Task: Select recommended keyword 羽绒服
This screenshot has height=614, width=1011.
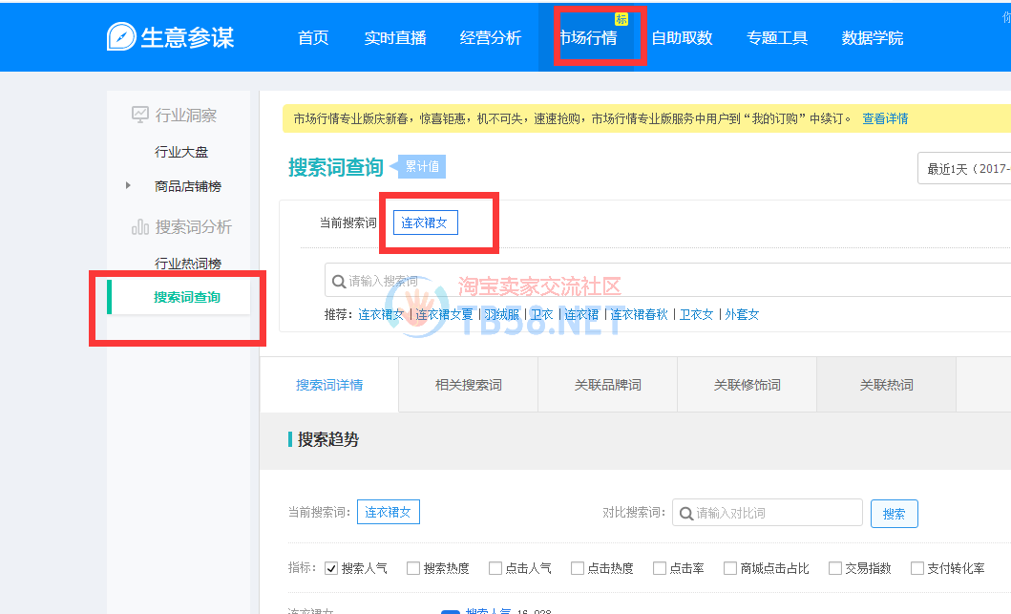Action: 501,314
